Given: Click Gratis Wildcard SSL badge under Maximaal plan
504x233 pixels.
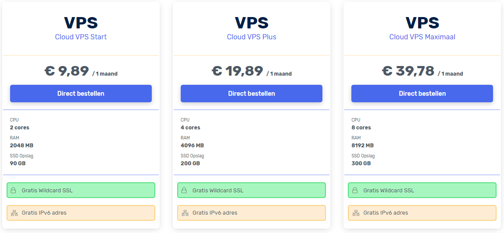Looking at the screenshot, I should pos(422,190).
